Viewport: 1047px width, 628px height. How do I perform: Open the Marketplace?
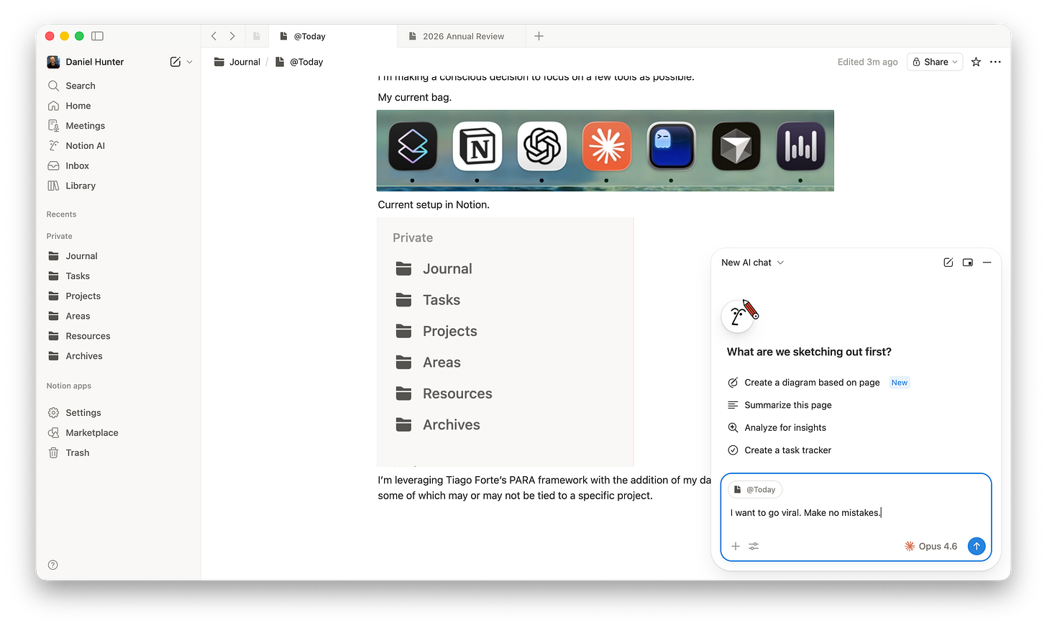(119, 433)
